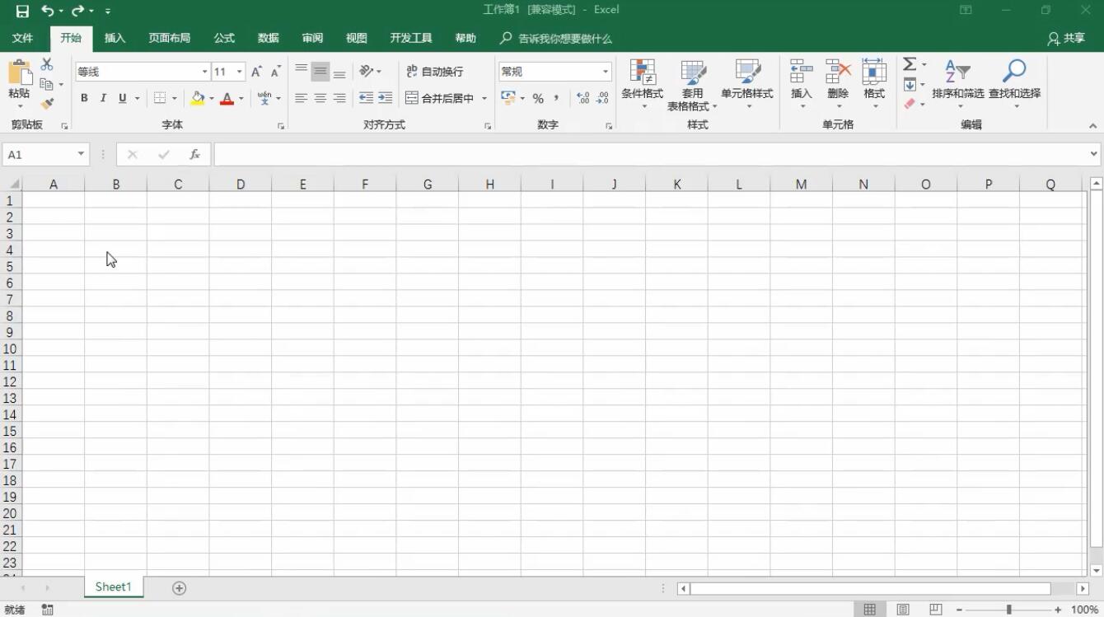The width and height of the screenshot is (1104, 617).
Task: Toggle Italic formatting
Action: 103,98
